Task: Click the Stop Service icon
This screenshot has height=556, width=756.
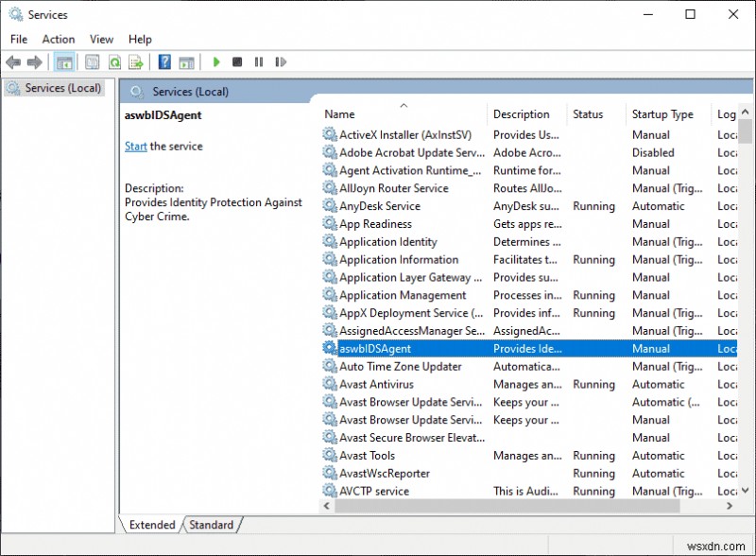Action: click(x=237, y=62)
